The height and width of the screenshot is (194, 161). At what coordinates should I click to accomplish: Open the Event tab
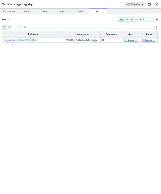click(x=45, y=11)
